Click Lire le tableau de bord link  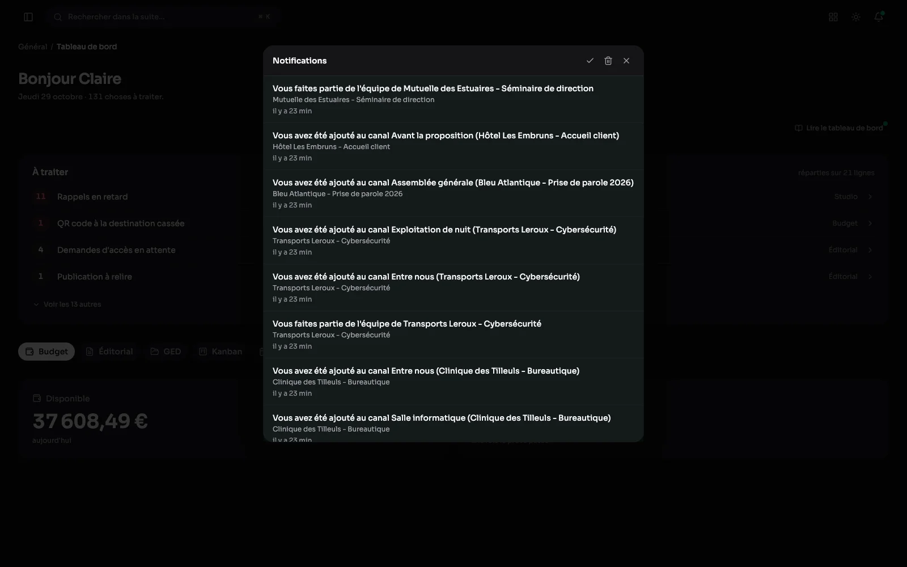839,128
